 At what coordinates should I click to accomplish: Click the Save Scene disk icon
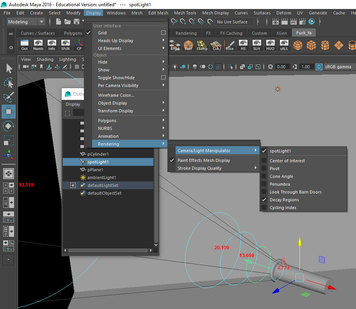pos(77,21)
